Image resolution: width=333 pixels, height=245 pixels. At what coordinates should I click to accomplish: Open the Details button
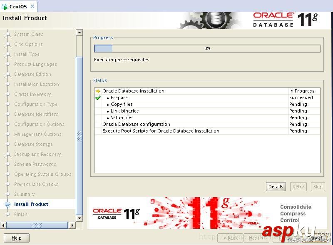(x=276, y=187)
